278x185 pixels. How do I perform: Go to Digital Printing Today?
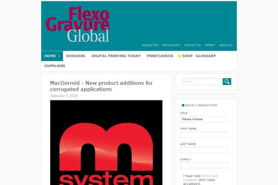point(116,56)
